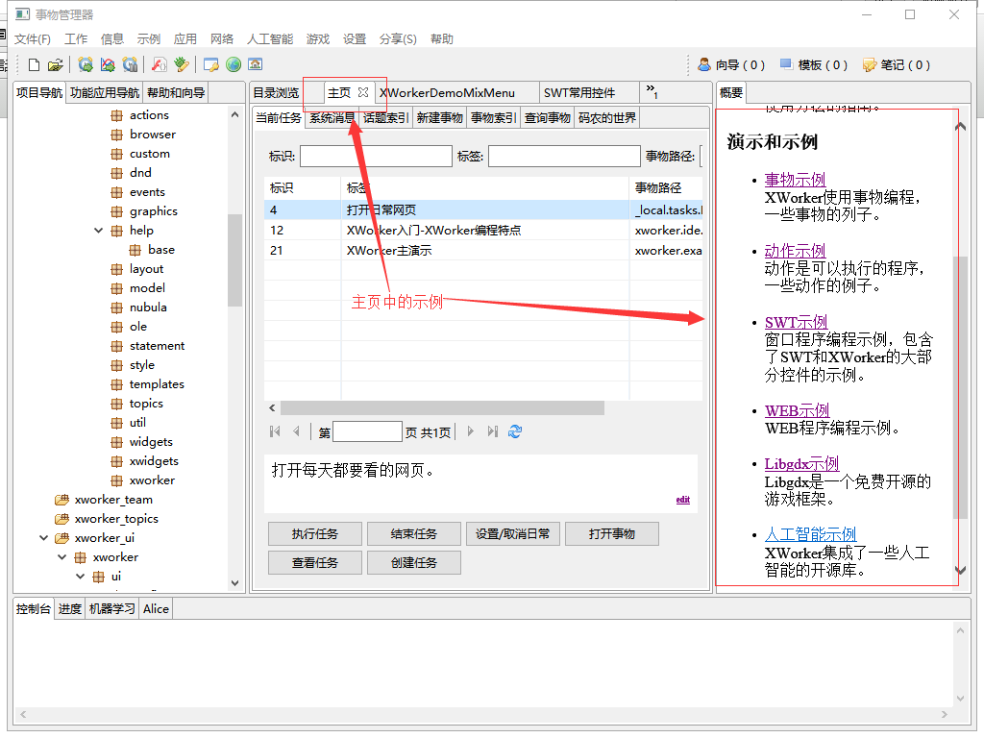This screenshot has height=738, width=984.
Task: Click the 查看任务 button
Action: (315, 563)
